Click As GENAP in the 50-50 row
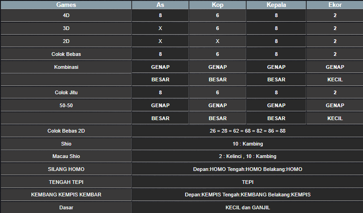 tap(160, 105)
